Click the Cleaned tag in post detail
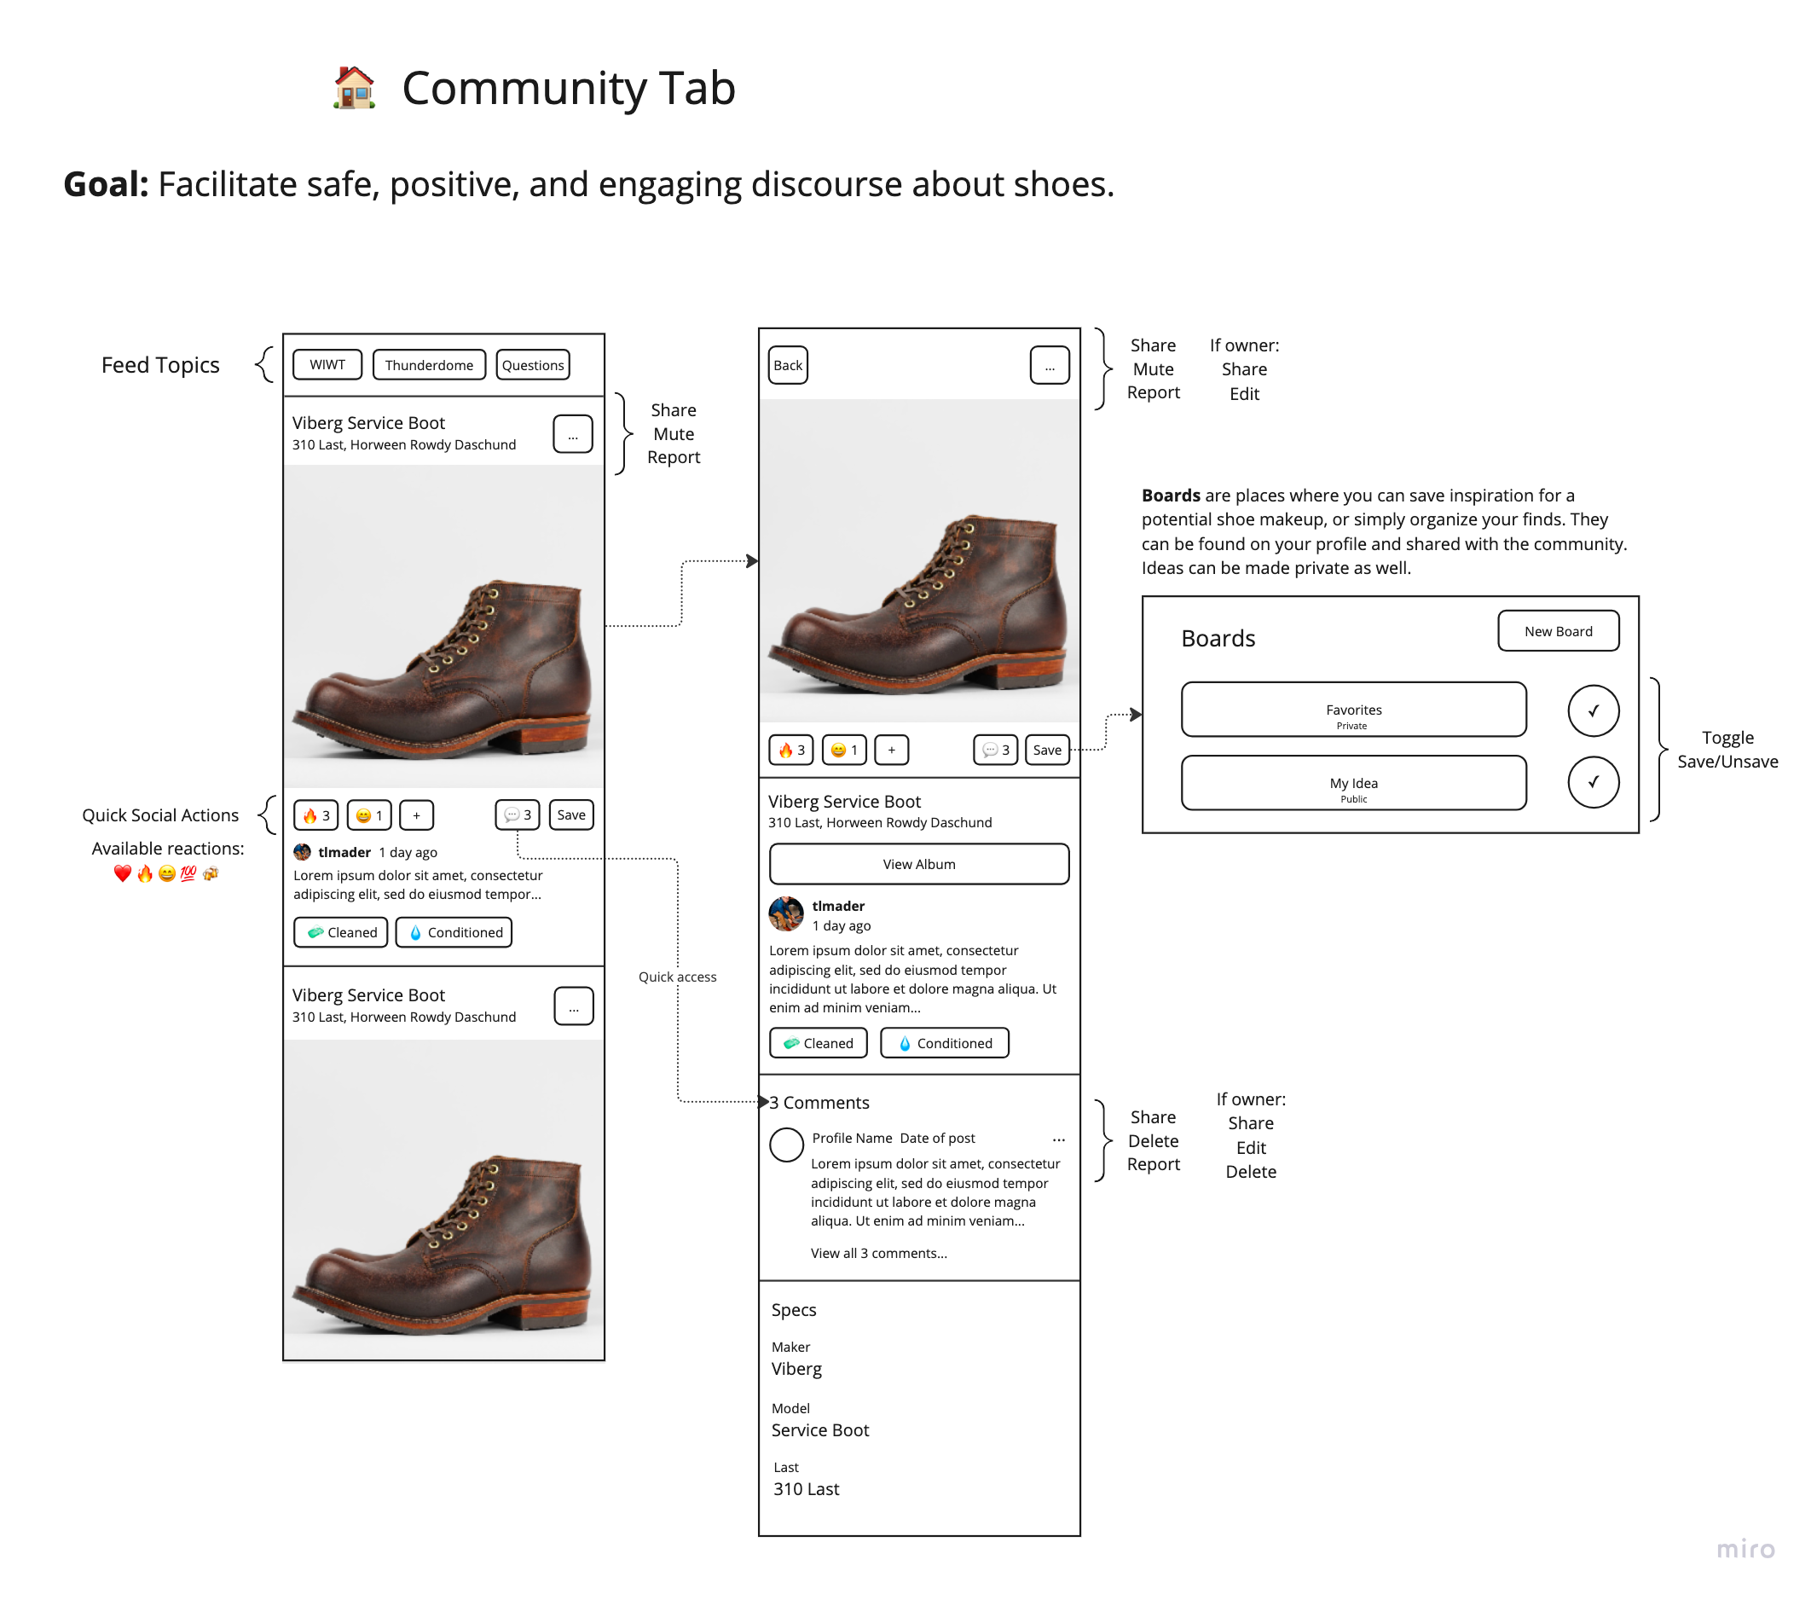This screenshot has width=1817, height=1600. click(x=818, y=1043)
